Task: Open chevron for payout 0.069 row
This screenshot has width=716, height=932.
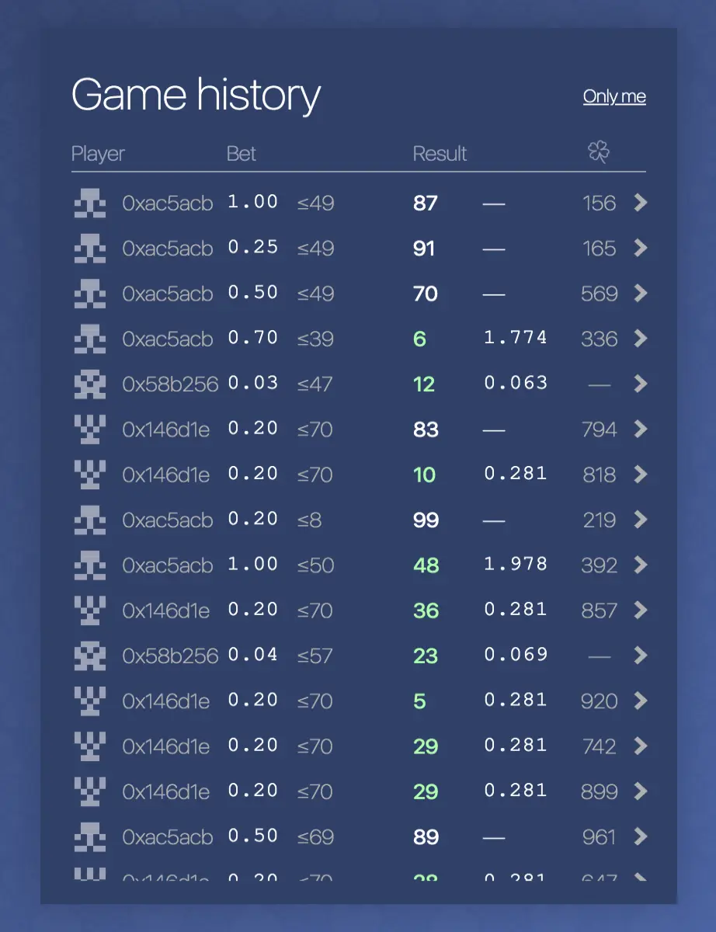Action: (641, 655)
